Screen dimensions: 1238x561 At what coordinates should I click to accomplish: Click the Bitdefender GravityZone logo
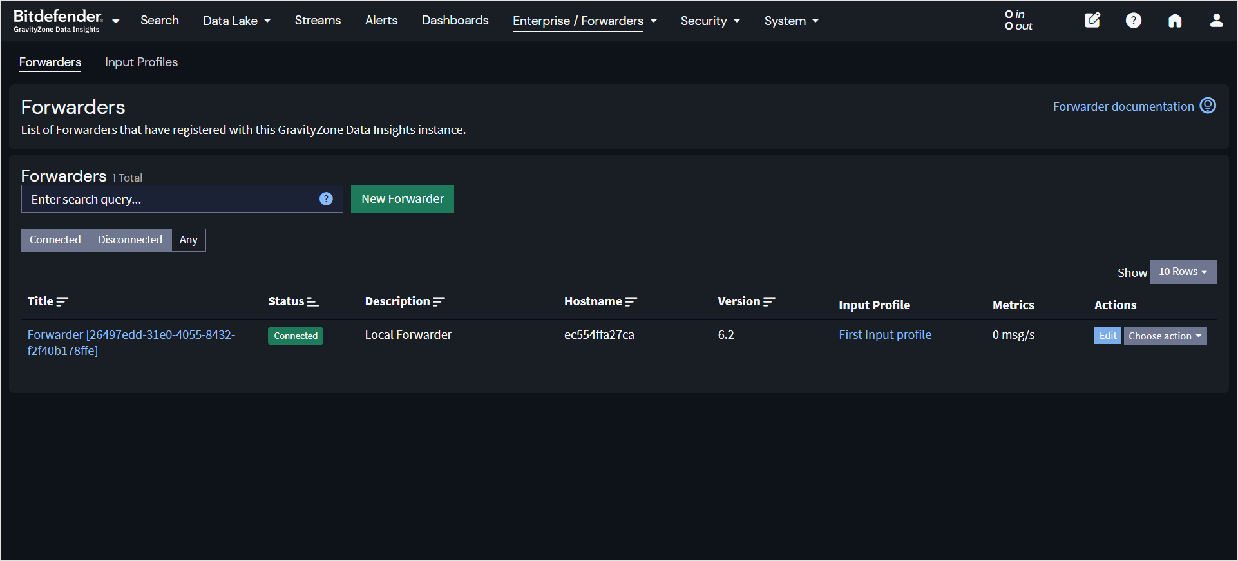point(57,21)
